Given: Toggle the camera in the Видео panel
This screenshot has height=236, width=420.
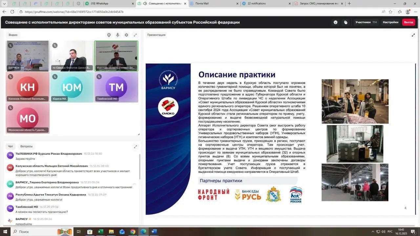Looking at the screenshot, I should coord(108,34).
